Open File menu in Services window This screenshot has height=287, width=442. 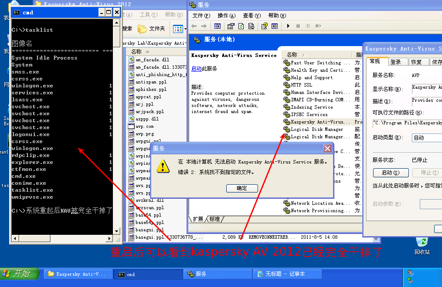(x=201, y=16)
